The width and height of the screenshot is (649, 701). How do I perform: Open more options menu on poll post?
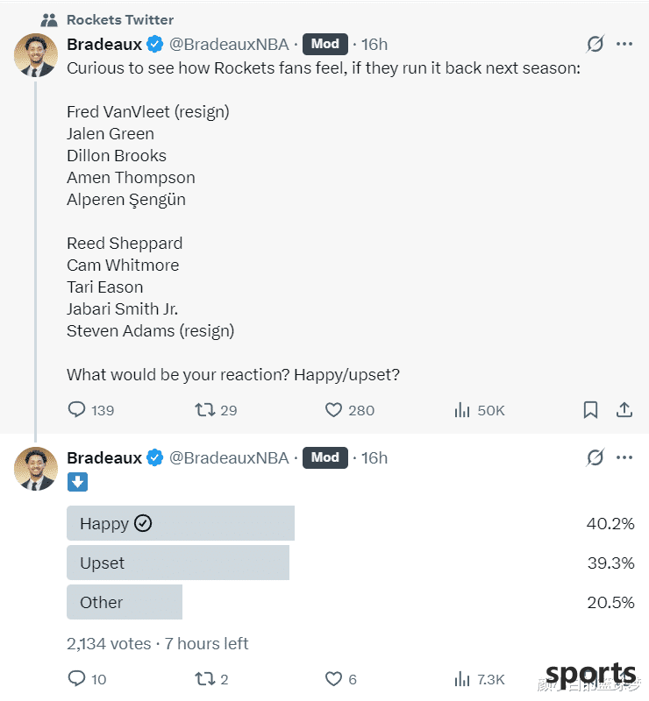624,457
